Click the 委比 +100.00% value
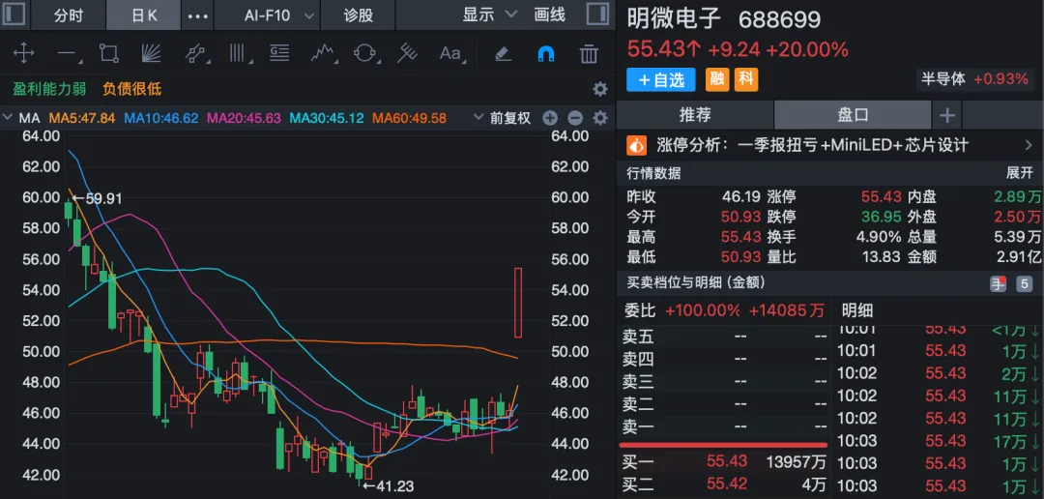1044x499 pixels. [x=703, y=309]
